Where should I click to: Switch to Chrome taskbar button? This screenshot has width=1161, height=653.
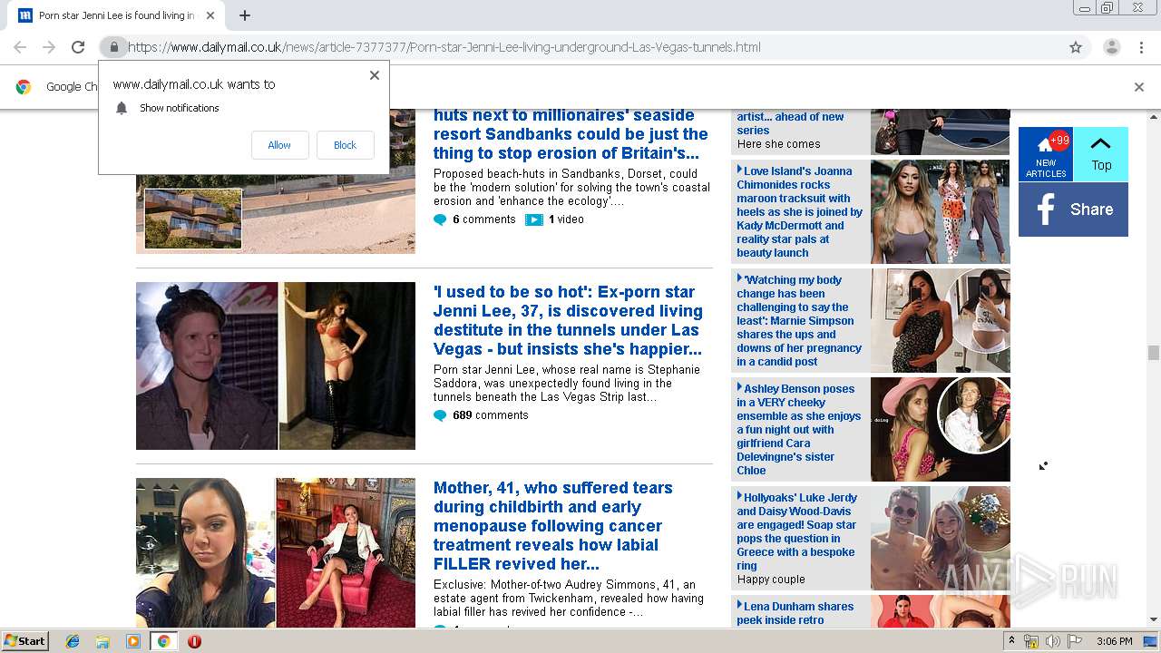pos(163,641)
